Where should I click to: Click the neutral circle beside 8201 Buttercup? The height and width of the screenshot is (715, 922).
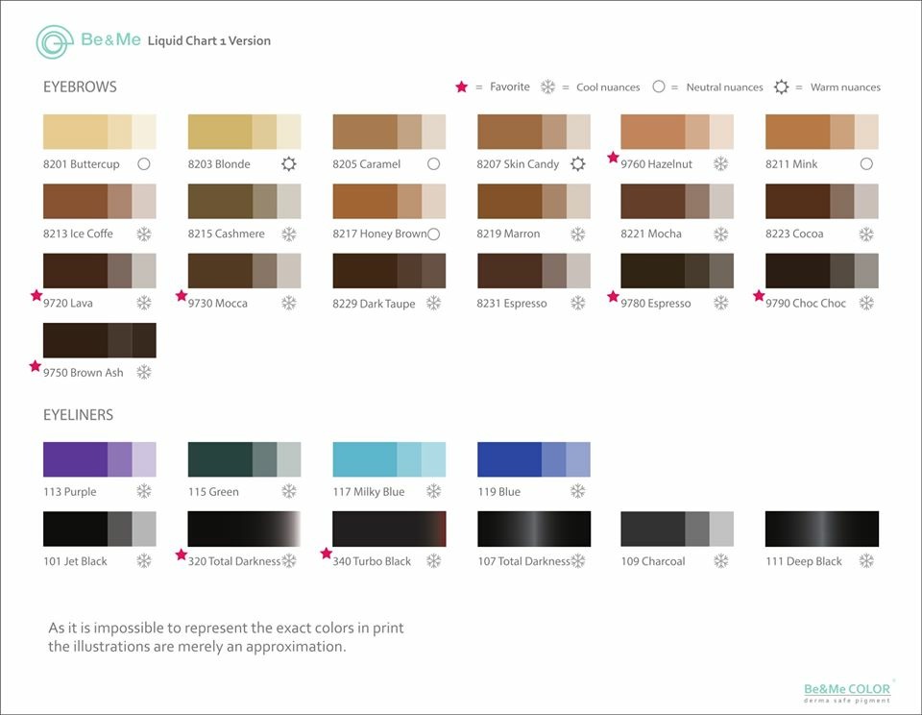click(144, 164)
